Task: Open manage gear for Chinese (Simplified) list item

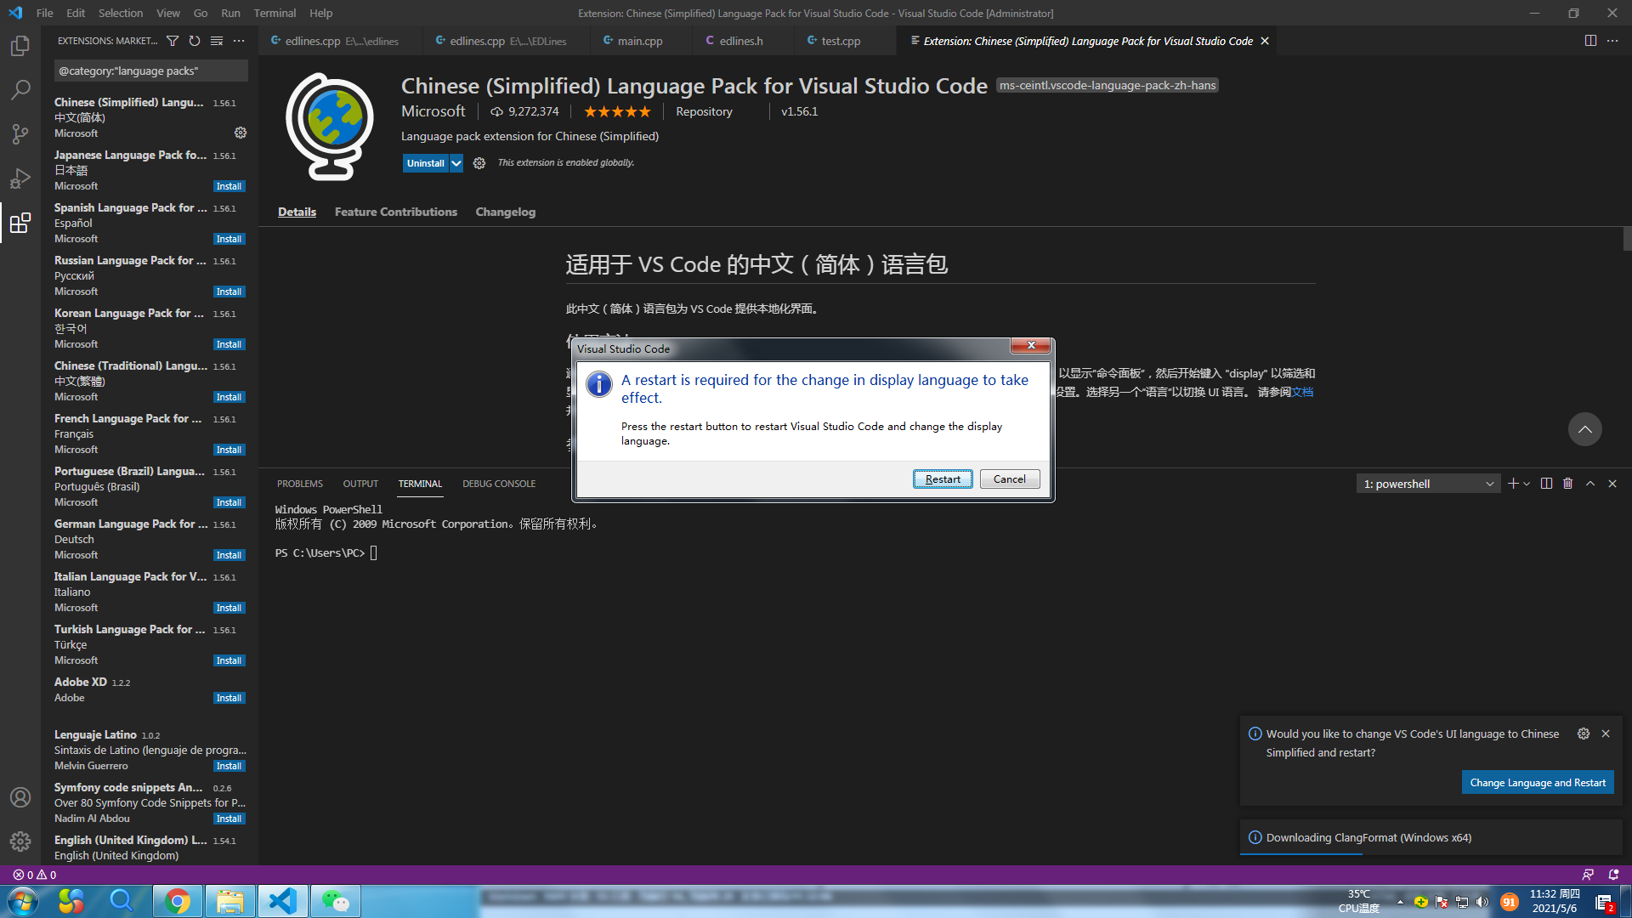Action: [x=241, y=133]
